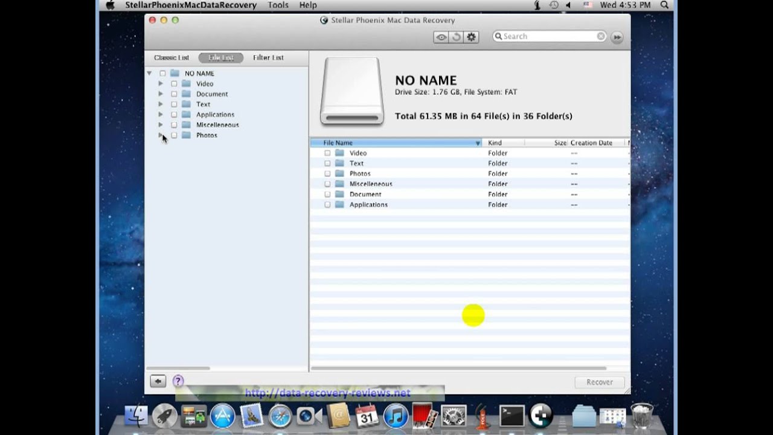
Task: Click the NO NAME drive image
Action: click(352, 91)
